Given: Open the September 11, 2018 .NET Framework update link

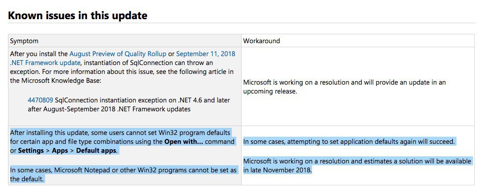Looking at the screenshot, I should (x=206, y=54).
